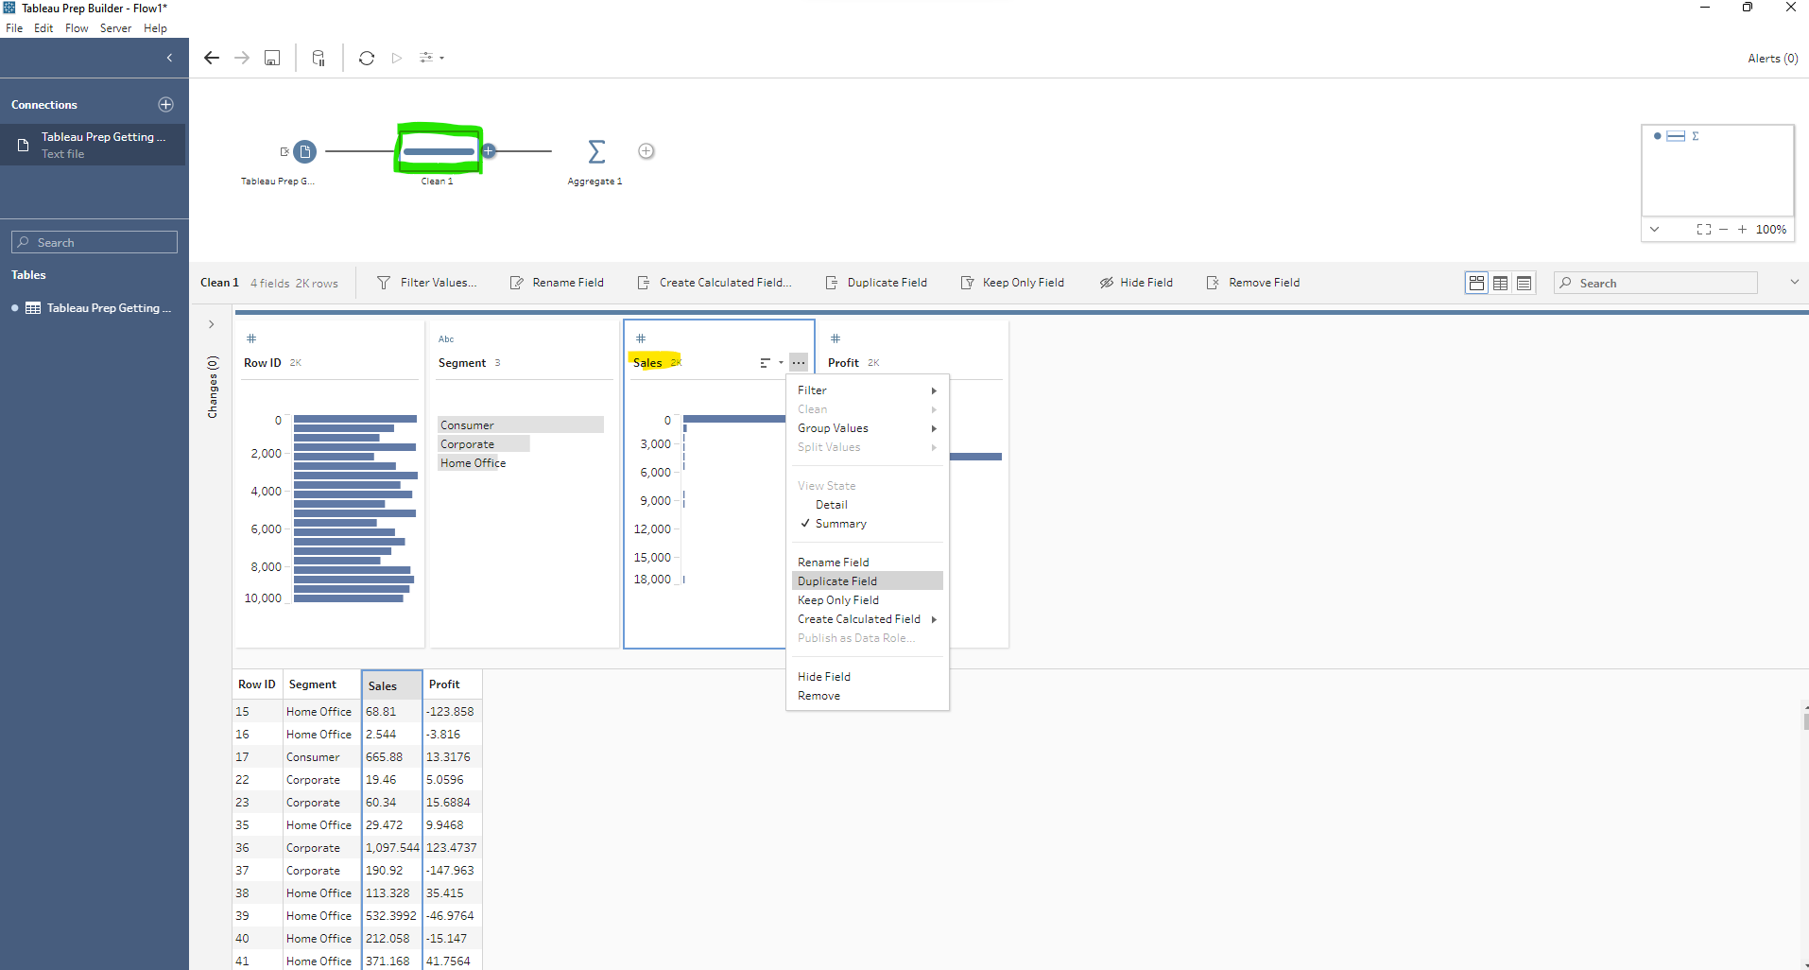The image size is (1809, 970).
Task: Select the input step icon in flow
Action: (x=304, y=151)
